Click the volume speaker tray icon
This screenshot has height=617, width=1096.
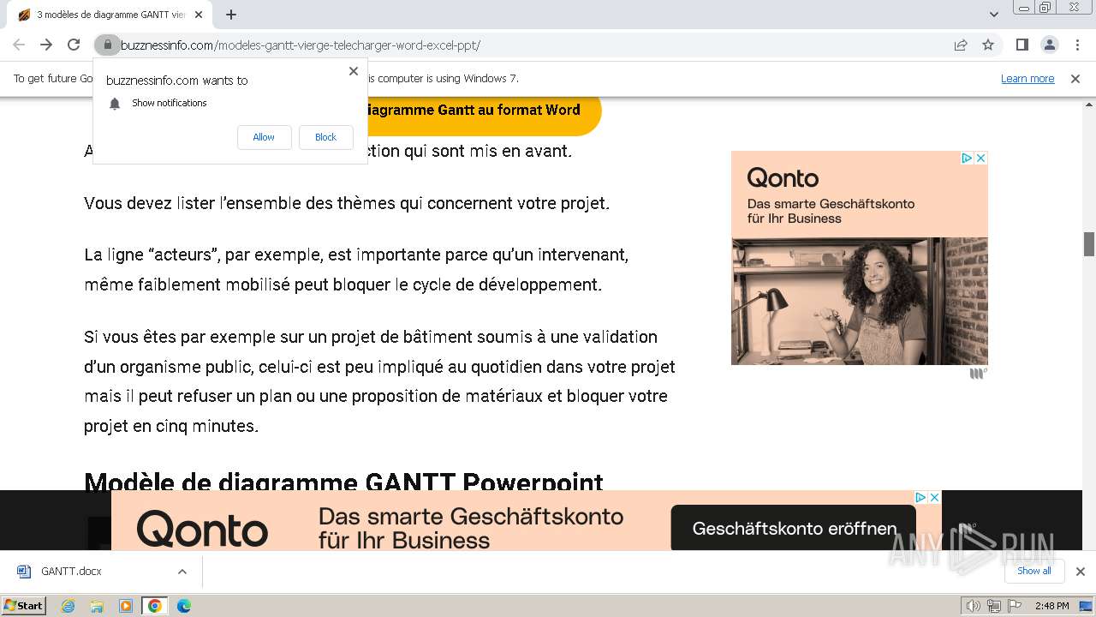[973, 606]
